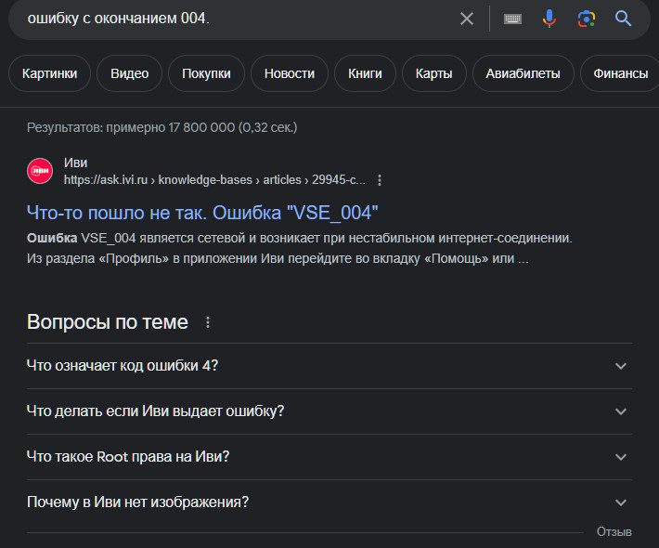This screenshot has width=659, height=548.
Task: Open result 'Что-то пошло не так. Ошибка VSE_004'
Action: (x=202, y=211)
